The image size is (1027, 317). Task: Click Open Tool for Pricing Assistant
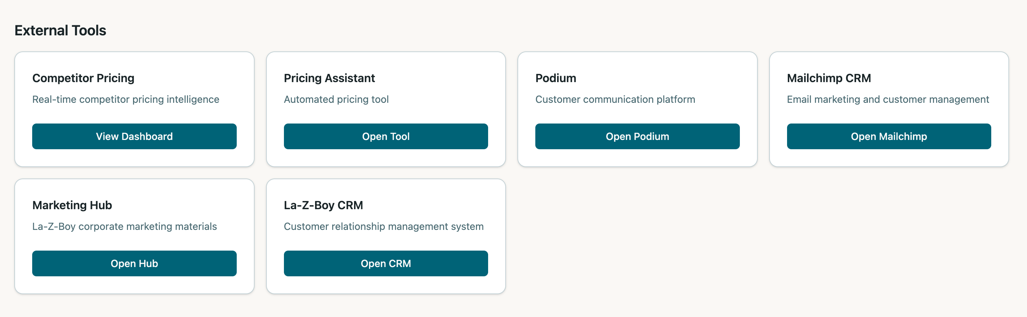(x=385, y=136)
